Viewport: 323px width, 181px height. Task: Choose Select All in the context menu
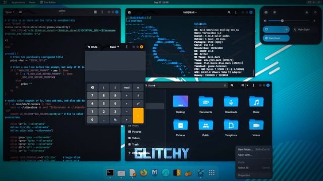243,167
